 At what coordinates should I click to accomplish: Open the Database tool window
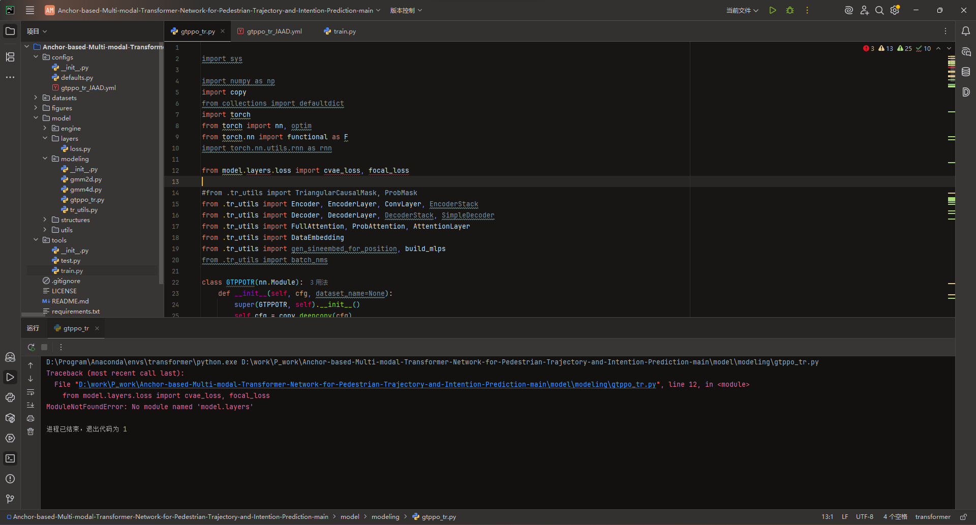coord(966,72)
